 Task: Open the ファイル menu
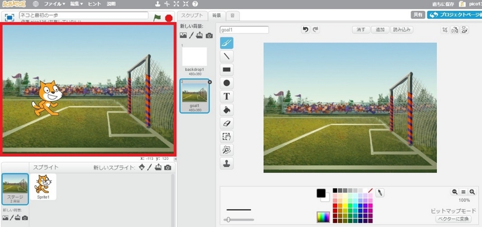coord(55,4)
